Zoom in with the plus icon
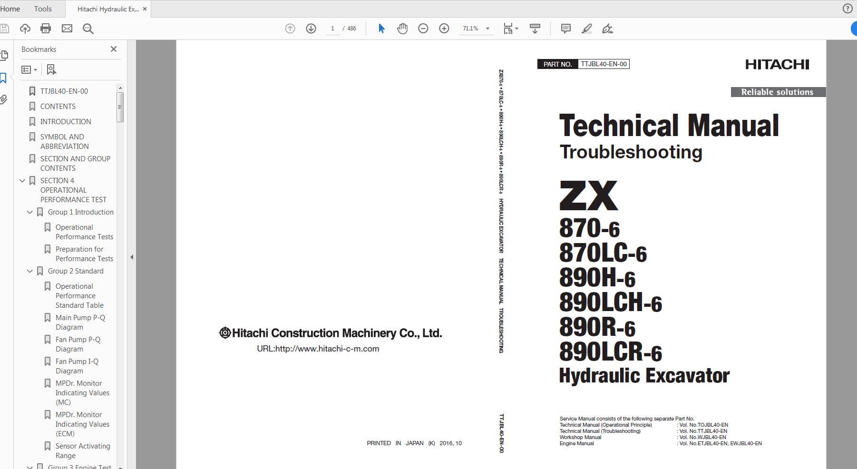The image size is (857, 469). click(x=444, y=29)
